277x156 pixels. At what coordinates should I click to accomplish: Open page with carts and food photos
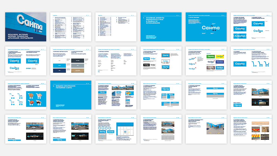click(26, 95)
